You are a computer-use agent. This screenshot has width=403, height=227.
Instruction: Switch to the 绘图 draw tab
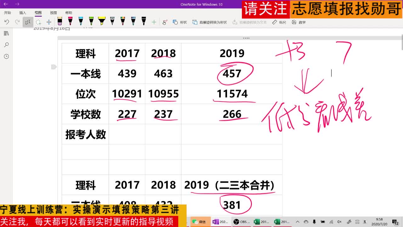[38, 13]
